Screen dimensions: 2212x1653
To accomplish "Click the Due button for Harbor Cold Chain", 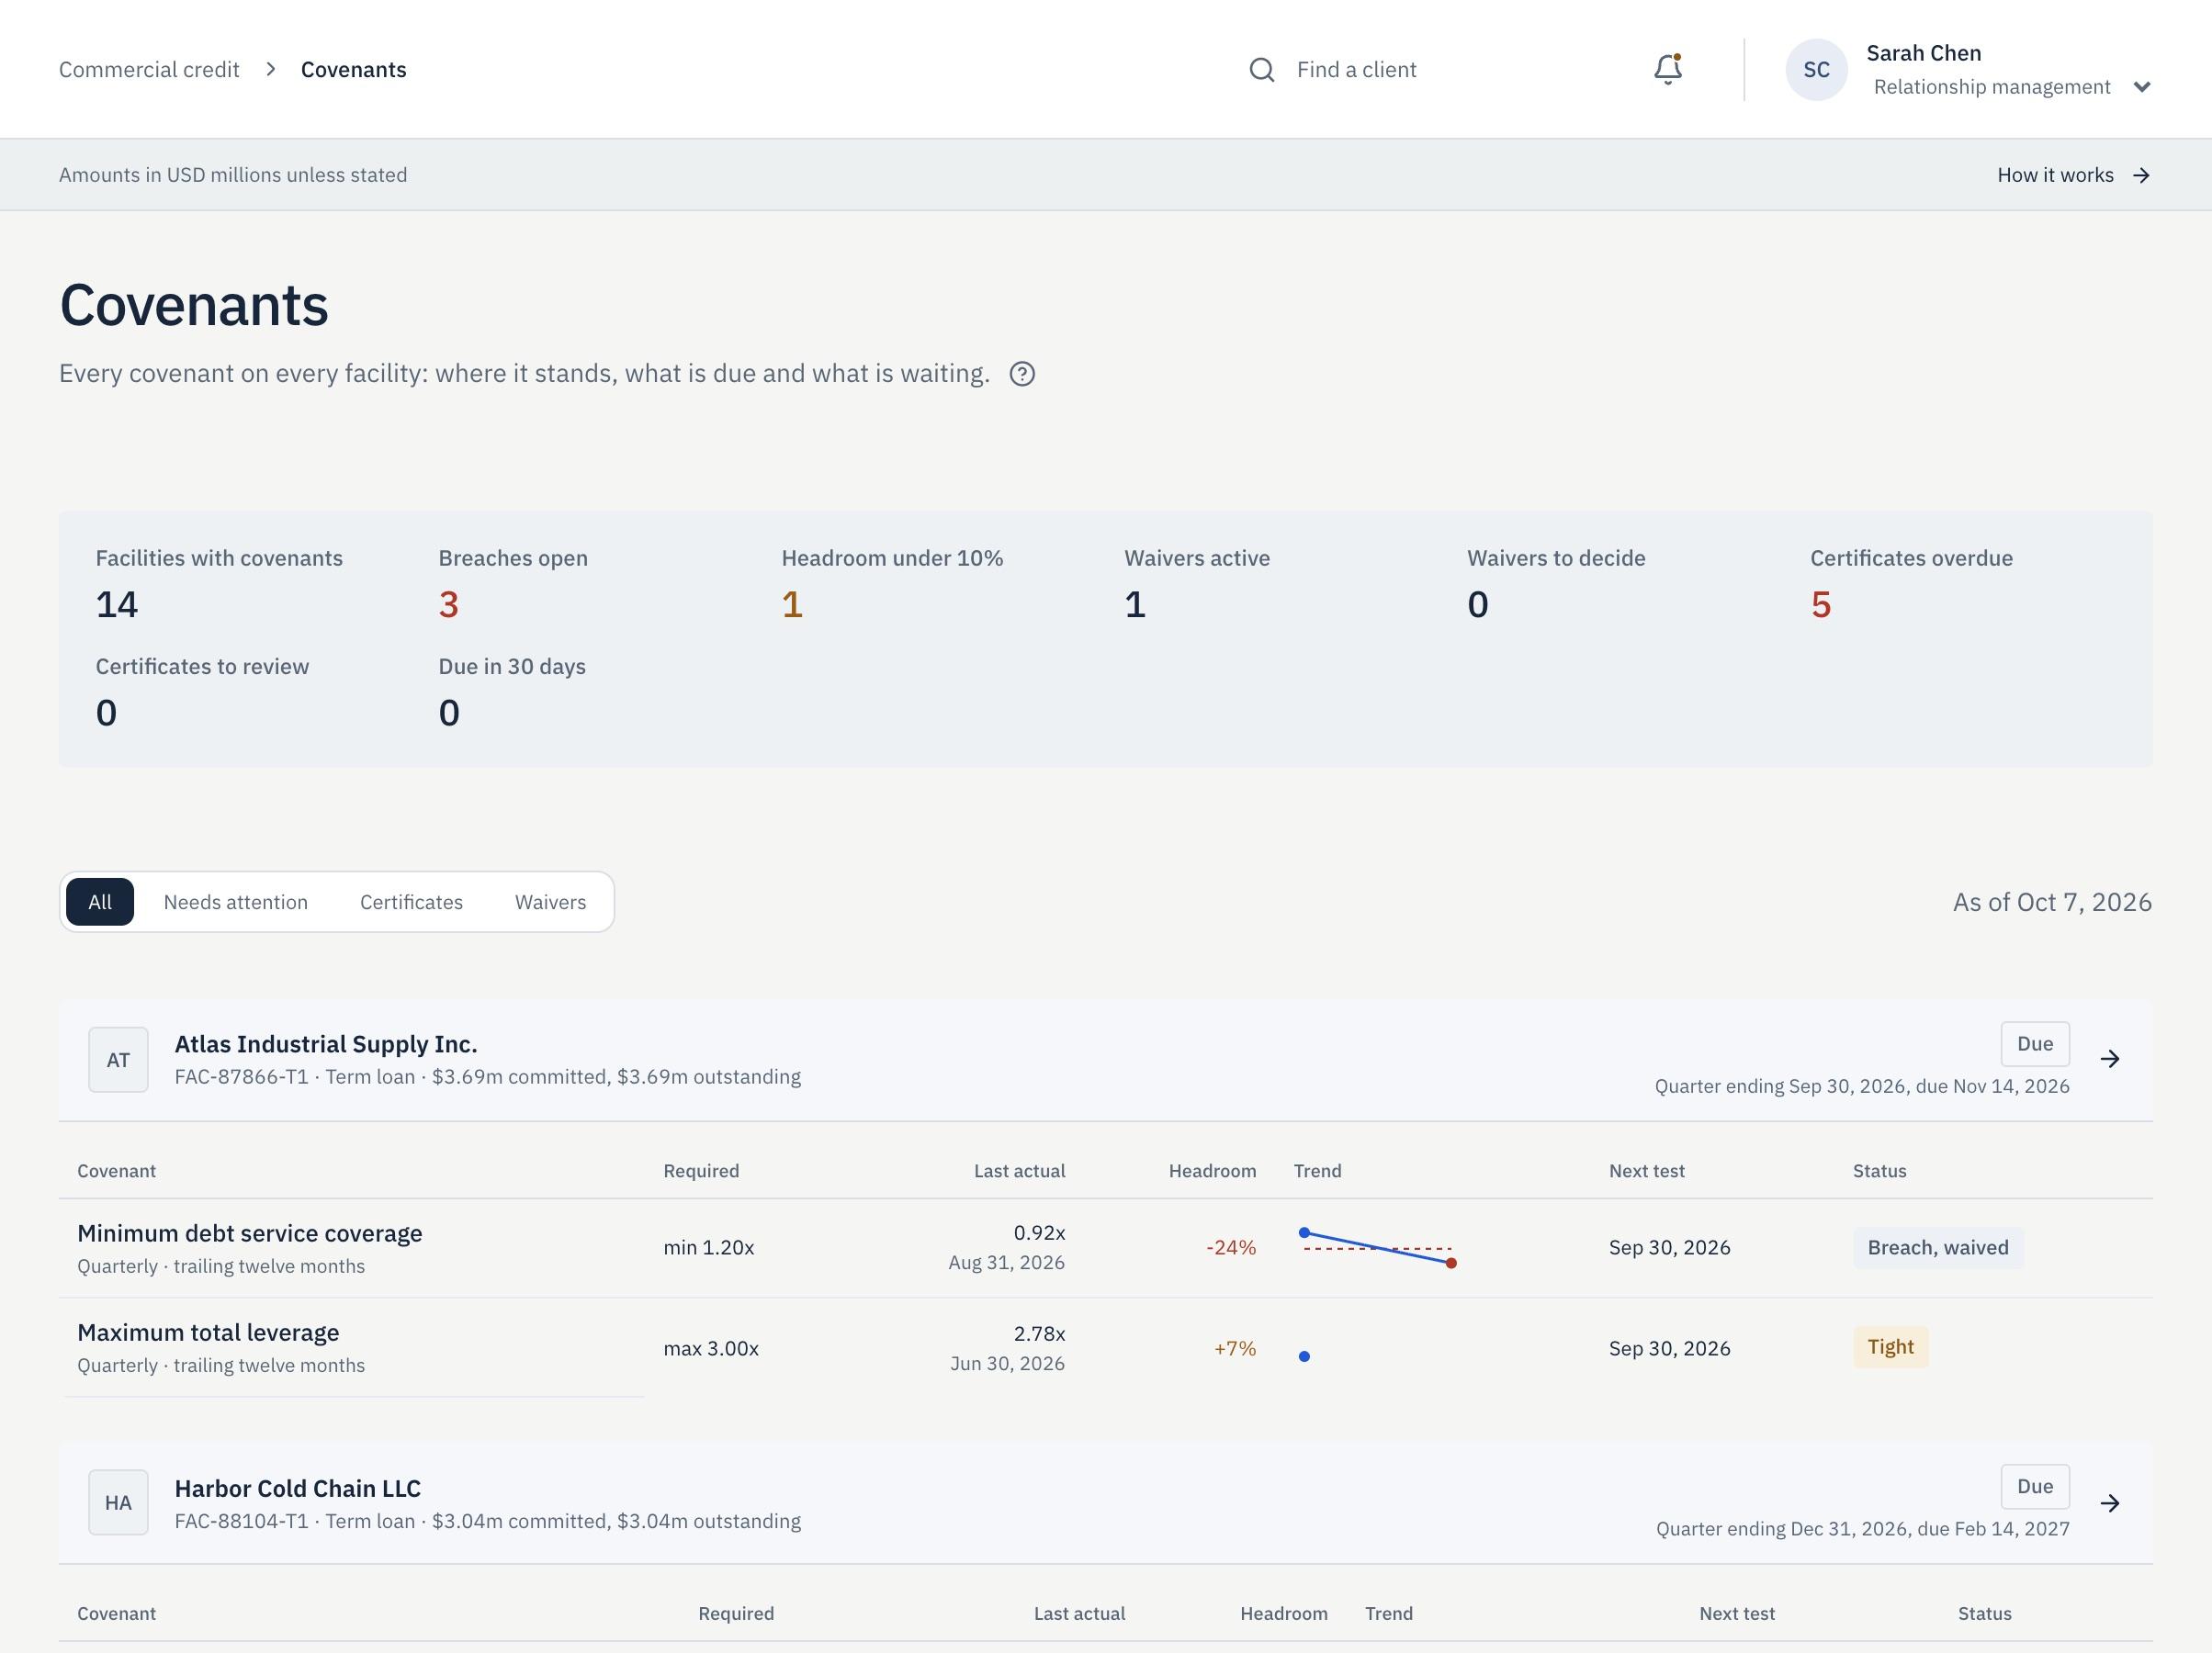I will click(2035, 1487).
